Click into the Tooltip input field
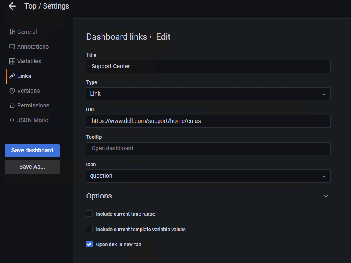This screenshot has width=351, height=263. click(x=208, y=149)
